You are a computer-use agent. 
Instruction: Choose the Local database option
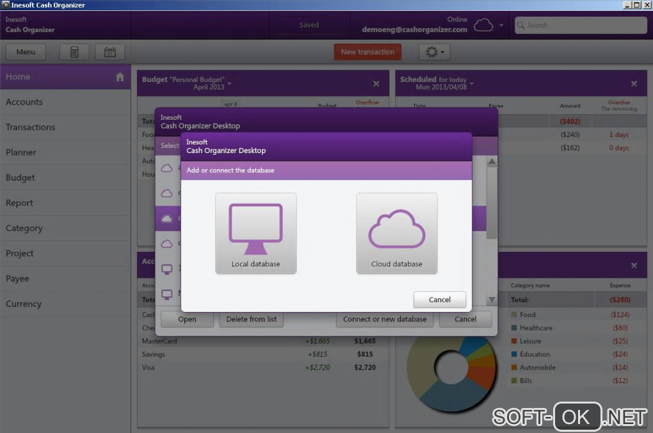pyautogui.click(x=255, y=233)
